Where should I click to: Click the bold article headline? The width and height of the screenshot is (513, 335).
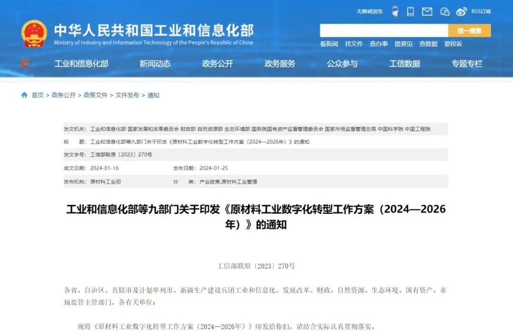[256, 217]
